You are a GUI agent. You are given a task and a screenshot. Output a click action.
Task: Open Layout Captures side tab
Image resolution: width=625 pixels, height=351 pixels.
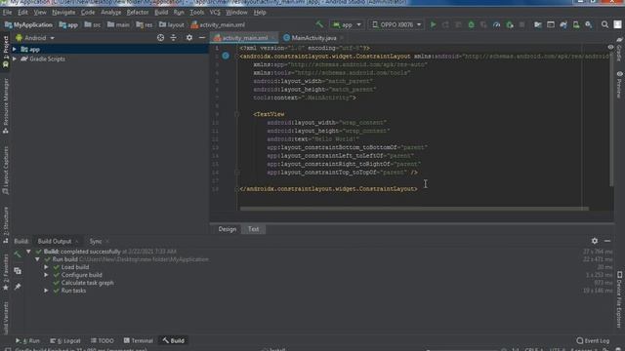coord(5,170)
